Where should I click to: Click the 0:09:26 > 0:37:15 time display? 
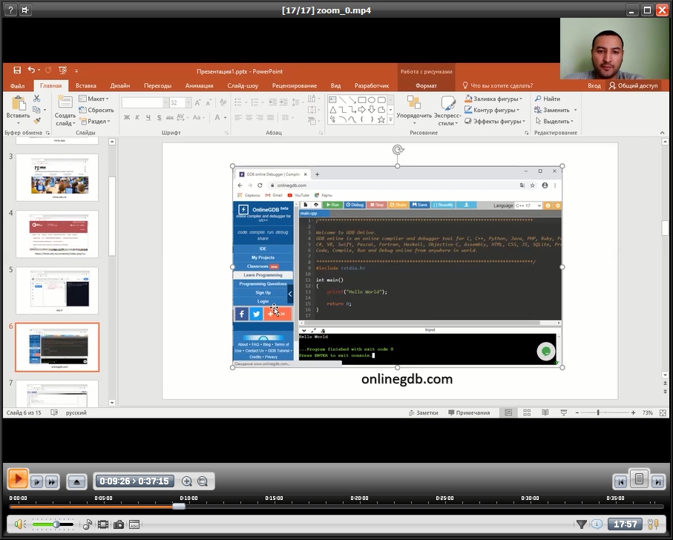pos(134,481)
